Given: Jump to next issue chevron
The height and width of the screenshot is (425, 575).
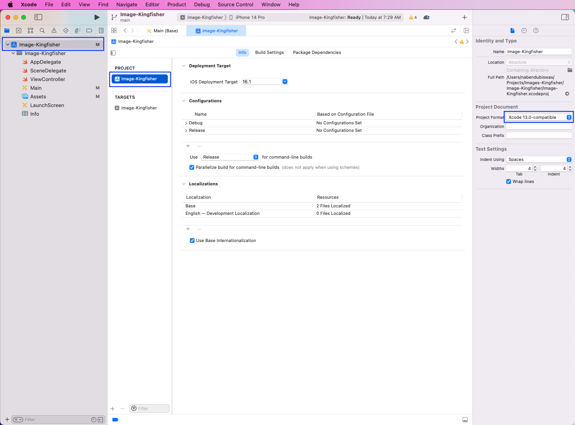Looking at the screenshot, I should (467, 42).
